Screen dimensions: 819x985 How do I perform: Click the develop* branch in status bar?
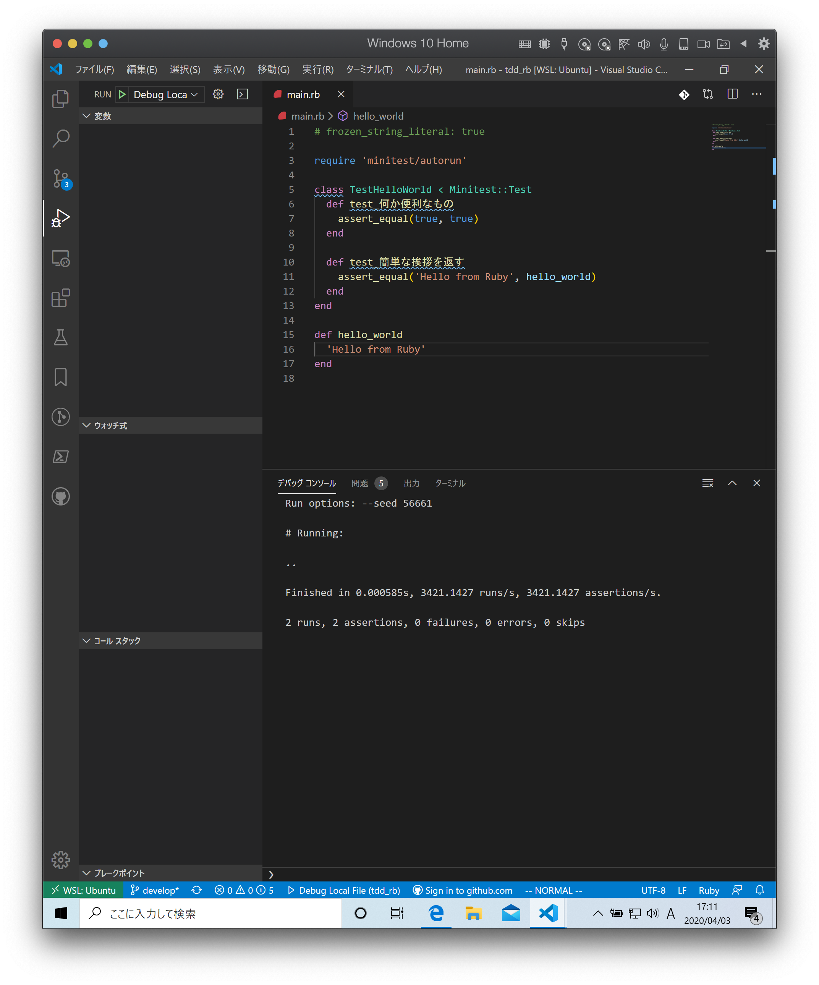point(155,890)
